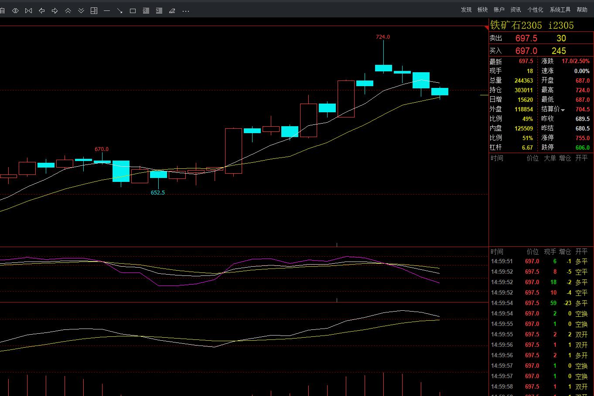
Task: Click the 大单 column header
Action: point(550,158)
